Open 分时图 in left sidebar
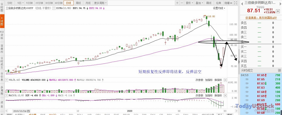 click(x=2, y=7)
